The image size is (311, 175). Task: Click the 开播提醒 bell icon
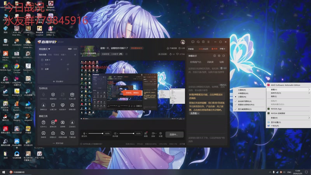point(168,48)
